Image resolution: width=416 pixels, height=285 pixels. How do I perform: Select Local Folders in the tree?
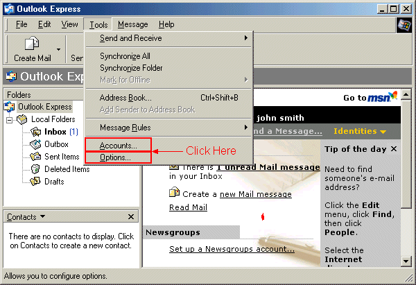click(x=53, y=119)
